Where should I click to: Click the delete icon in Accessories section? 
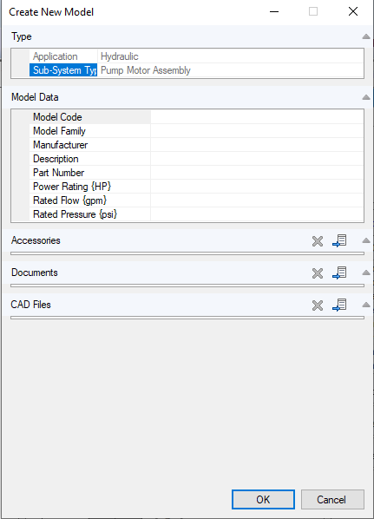318,241
